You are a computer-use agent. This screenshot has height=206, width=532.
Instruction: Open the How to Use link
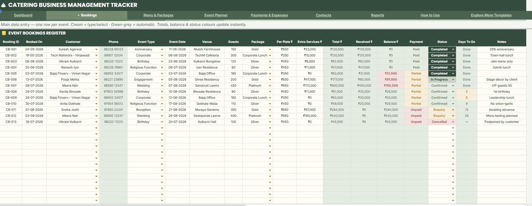[430, 15]
